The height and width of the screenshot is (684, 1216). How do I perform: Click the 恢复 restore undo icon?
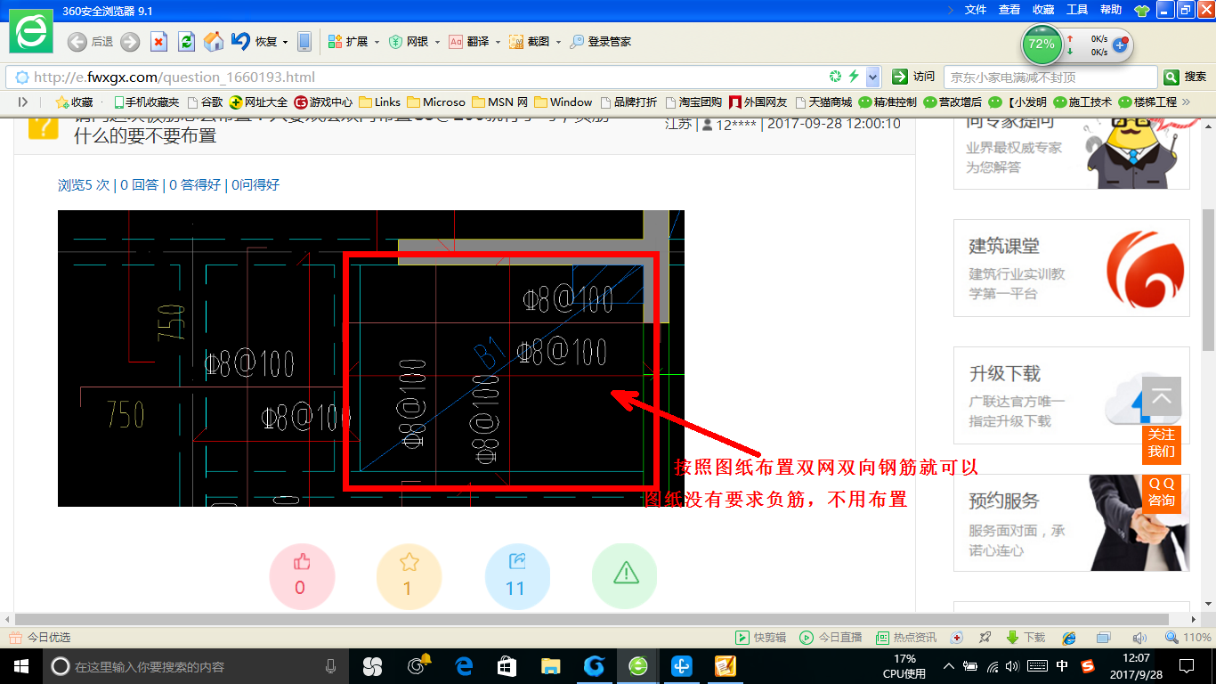(240, 41)
